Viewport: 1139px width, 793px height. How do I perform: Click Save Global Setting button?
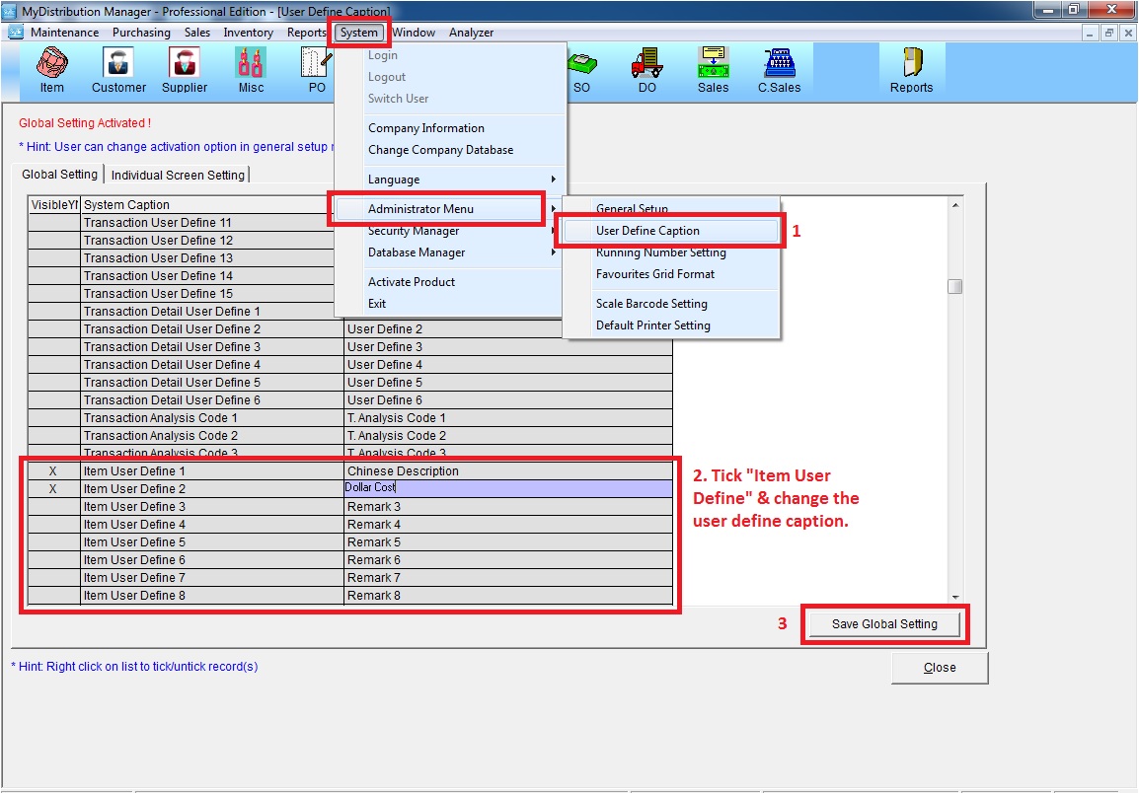(x=883, y=624)
